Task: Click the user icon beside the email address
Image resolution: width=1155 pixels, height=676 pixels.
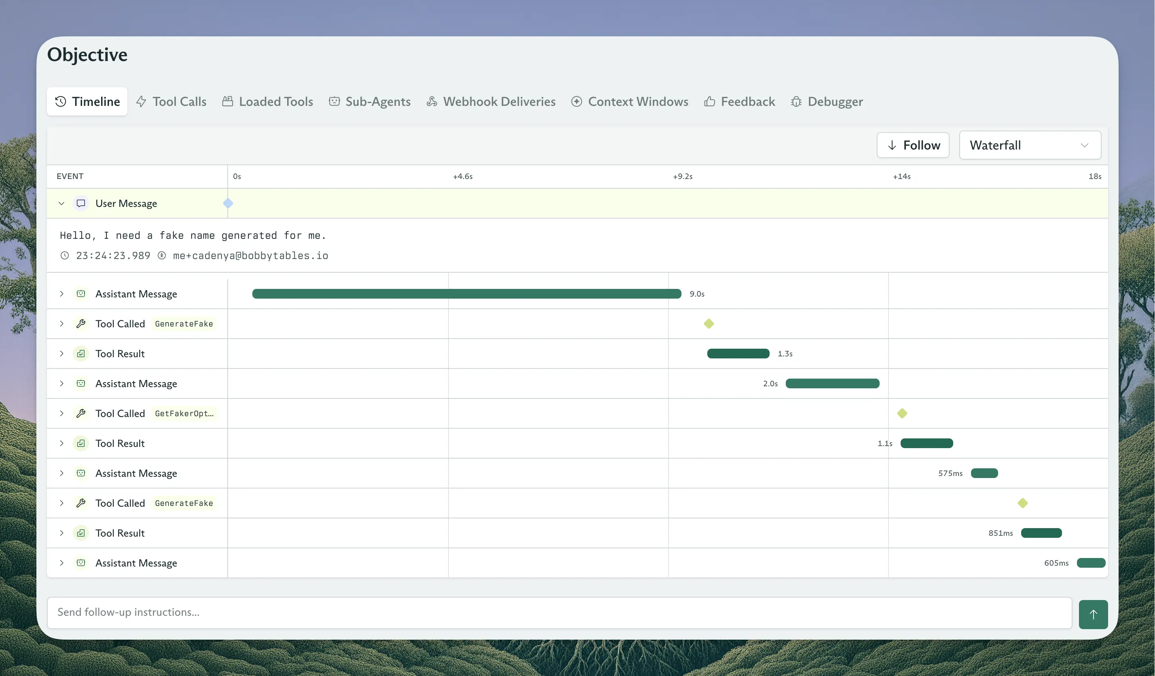Action: (162, 255)
